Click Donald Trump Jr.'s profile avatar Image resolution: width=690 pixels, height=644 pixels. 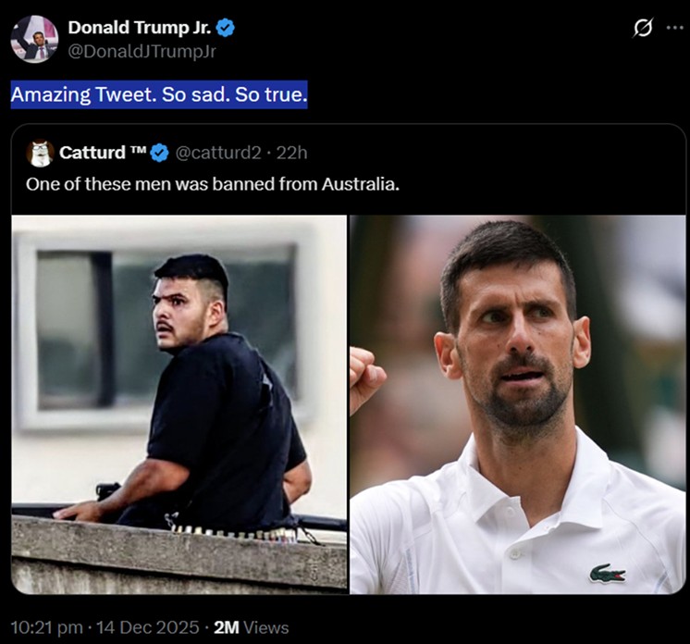[34, 39]
